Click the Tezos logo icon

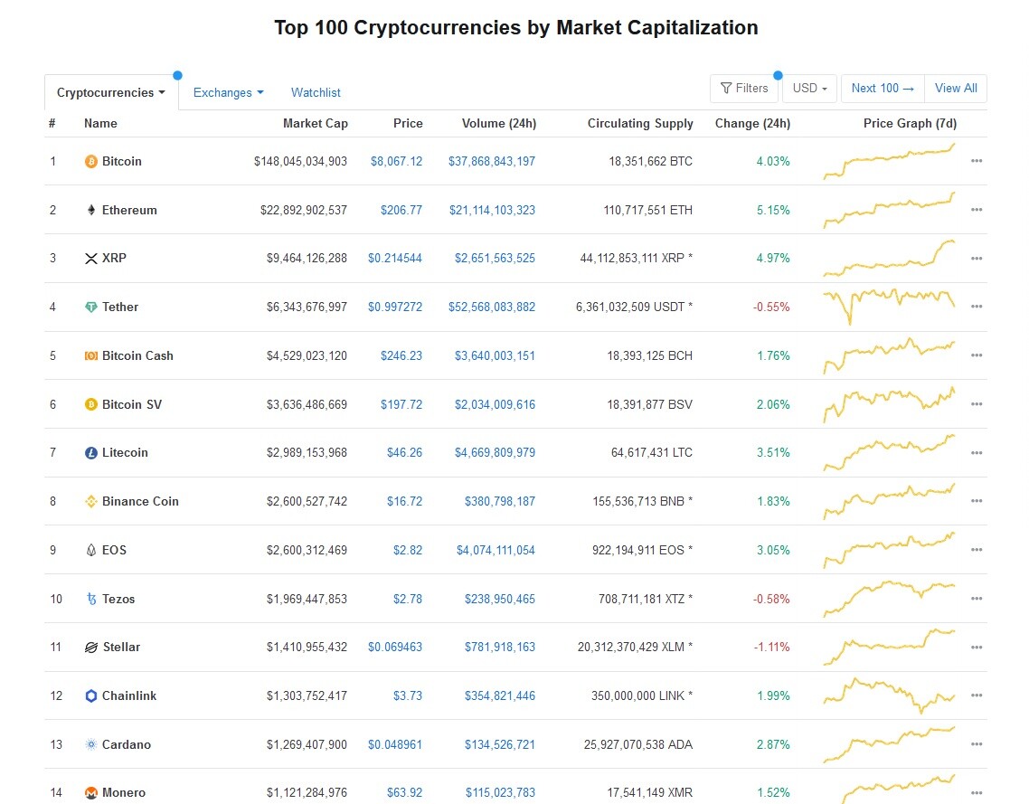91,599
